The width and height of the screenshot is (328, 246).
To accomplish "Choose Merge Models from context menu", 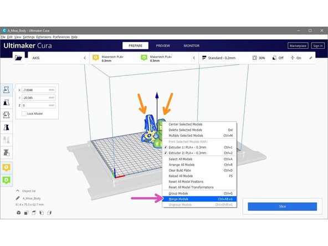I will pyautogui.click(x=199, y=199).
